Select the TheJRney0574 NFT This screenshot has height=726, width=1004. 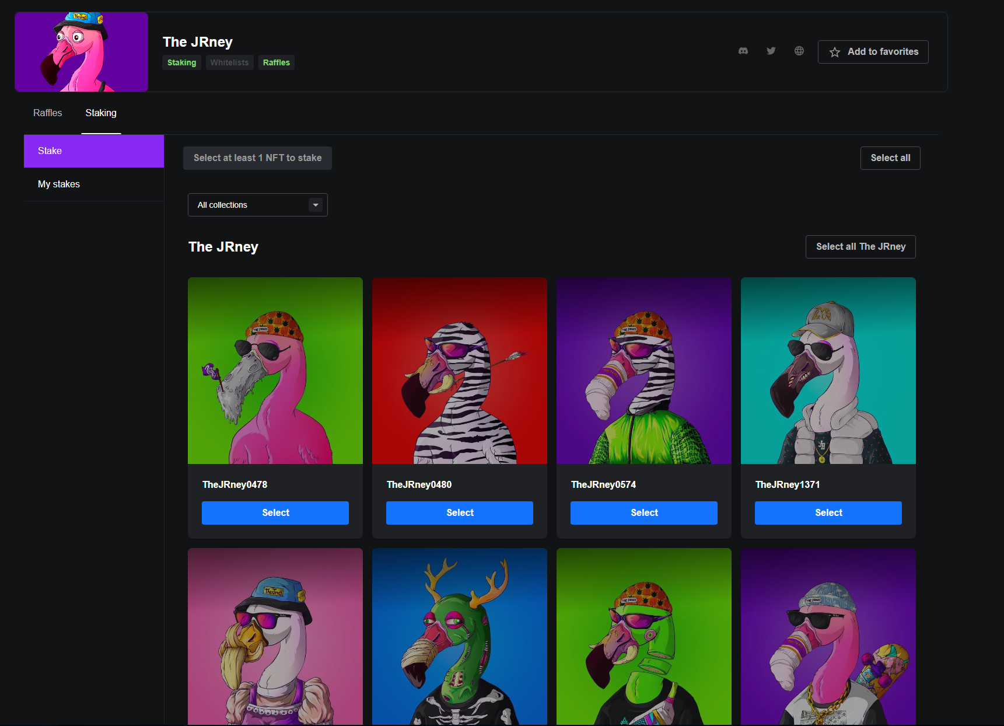click(x=644, y=513)
